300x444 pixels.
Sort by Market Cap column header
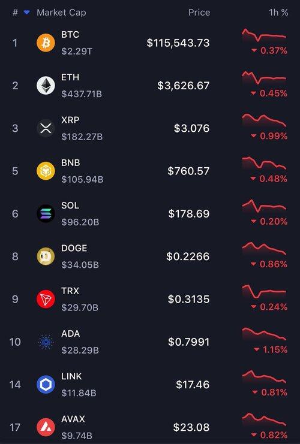pos(61,13)
